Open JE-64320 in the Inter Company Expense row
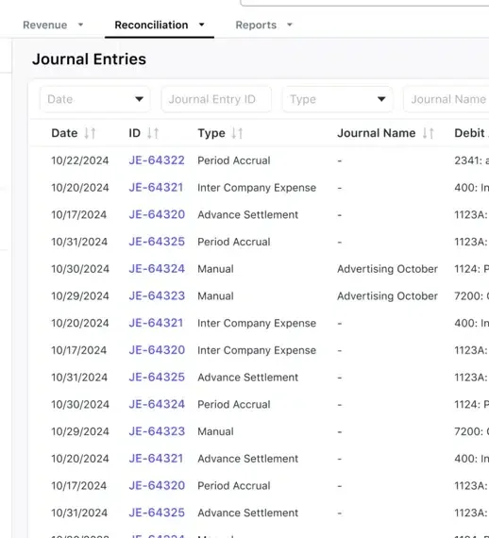The width and height of the screenshot is (489, 538). click(157, 350)
